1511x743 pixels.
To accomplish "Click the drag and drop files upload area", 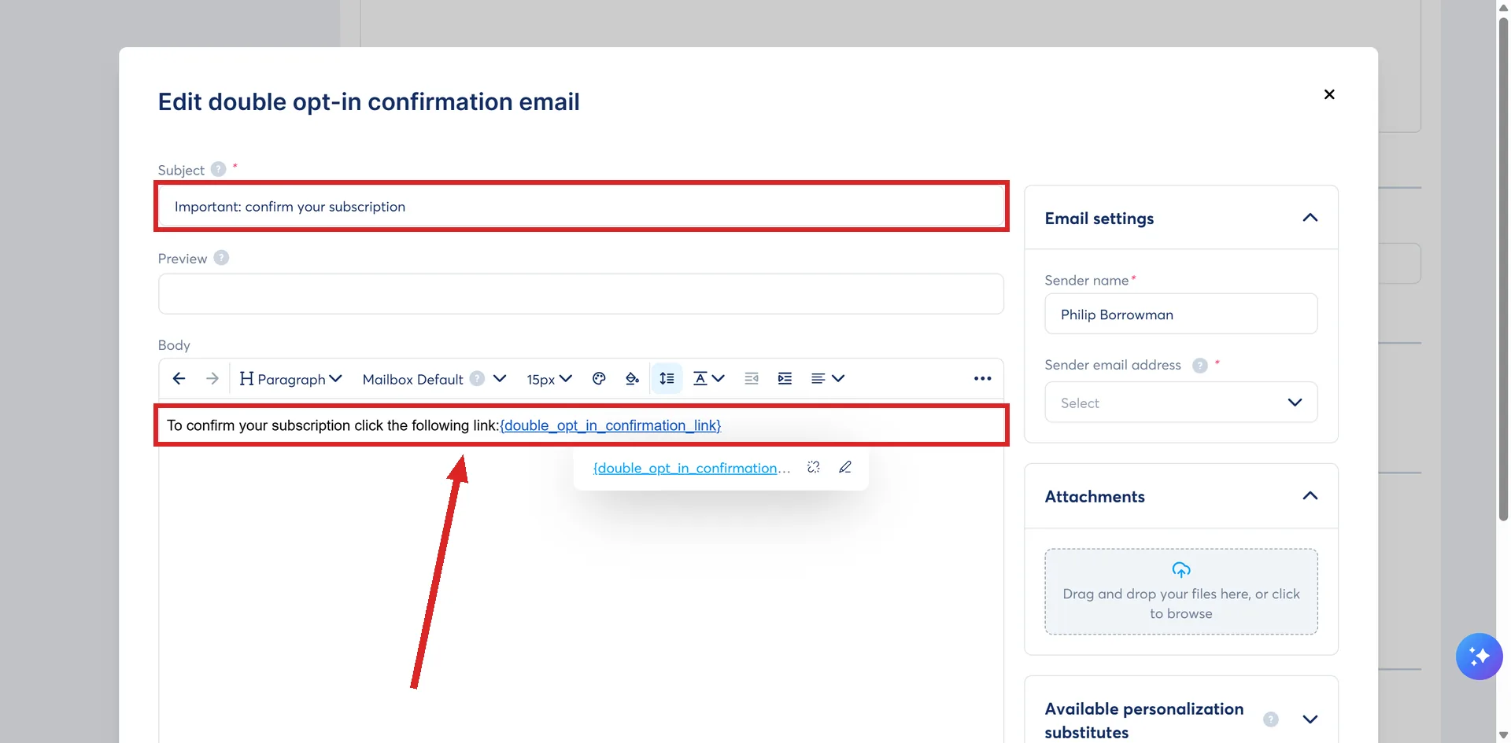I will tap(1181, 591).
